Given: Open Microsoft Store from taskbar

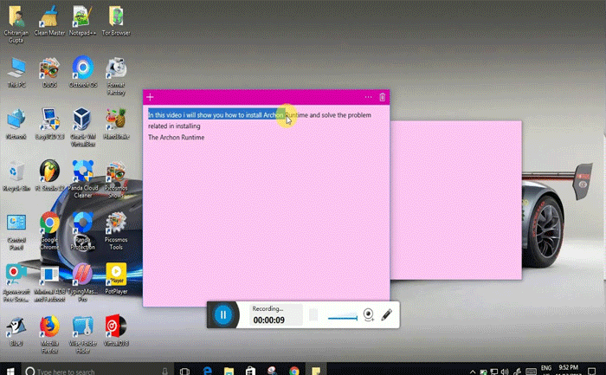Looking at the screenshot, I should tap(250, 371).
